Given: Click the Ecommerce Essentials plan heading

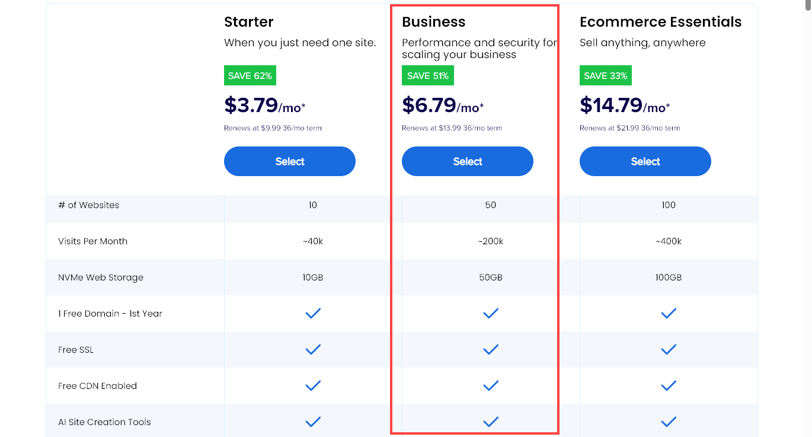Looking at the screenshot, I should pyautogui.click(x=661, y=21).
